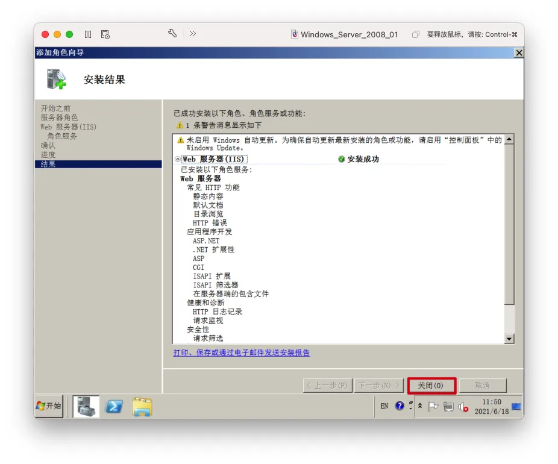Click the blue help question icon

click(x=400, y=406)
